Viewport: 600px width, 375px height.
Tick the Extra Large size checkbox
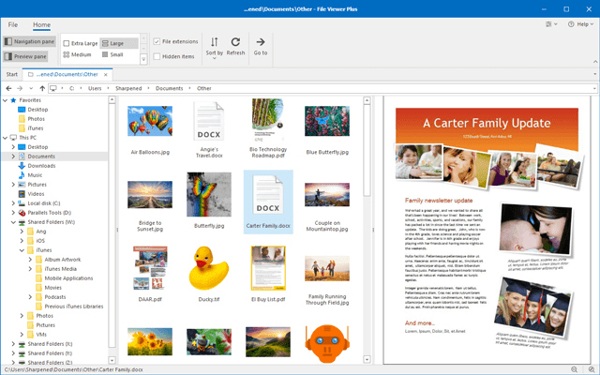67,43
